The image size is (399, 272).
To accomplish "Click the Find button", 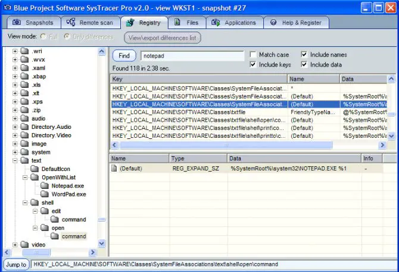I will (124, 56).
